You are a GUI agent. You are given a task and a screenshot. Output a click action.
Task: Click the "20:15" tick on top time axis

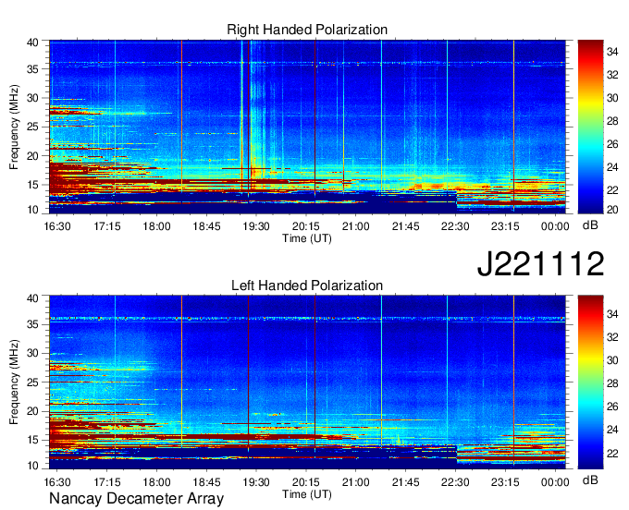pos(306,226)
